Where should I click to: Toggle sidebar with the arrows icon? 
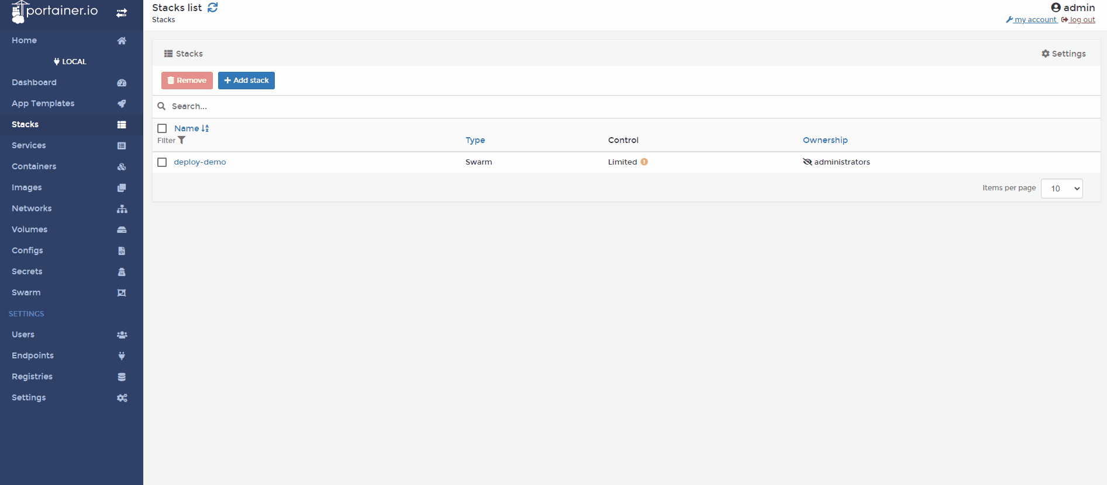[122, 13]
